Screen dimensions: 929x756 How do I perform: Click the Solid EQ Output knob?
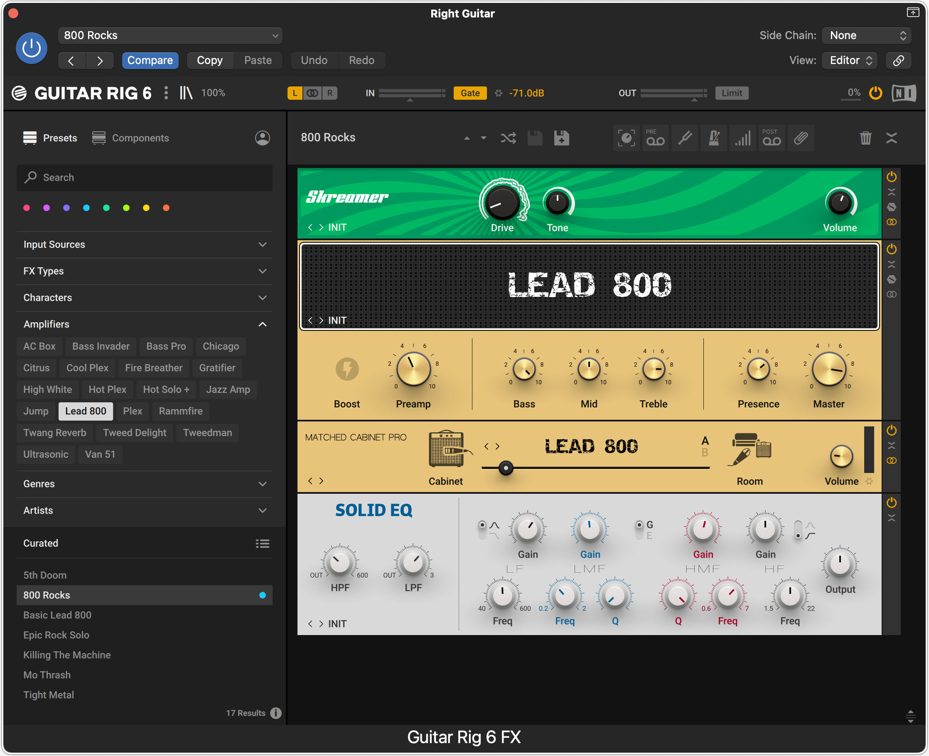(x=840, y=564)
